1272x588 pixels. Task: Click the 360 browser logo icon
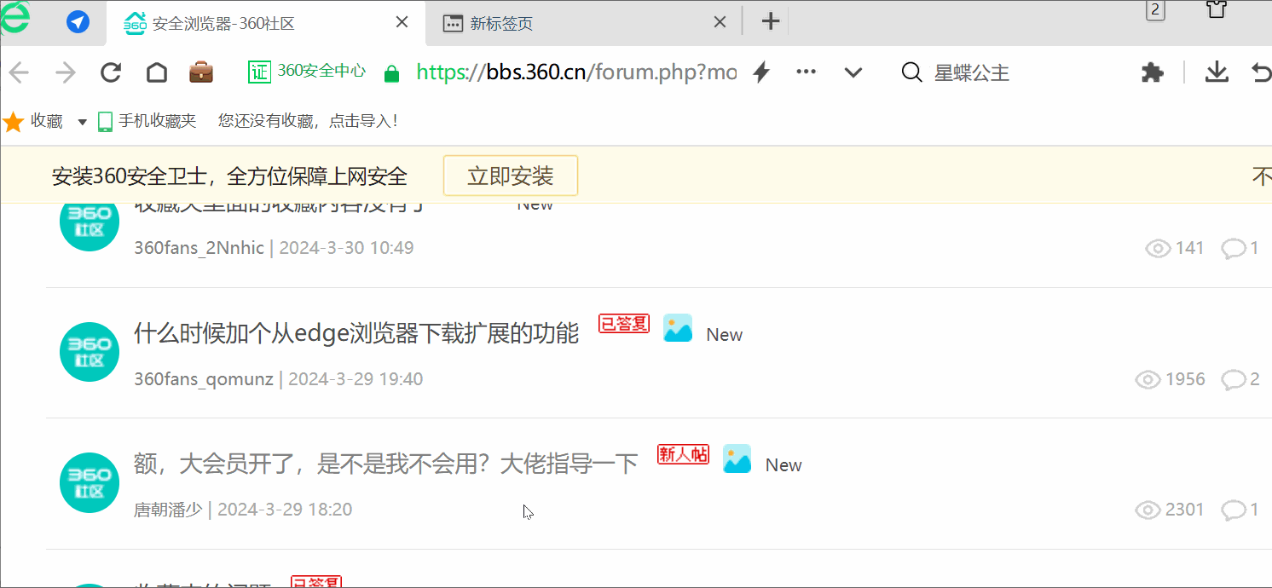pyautogui.click(x=14, y=17)
